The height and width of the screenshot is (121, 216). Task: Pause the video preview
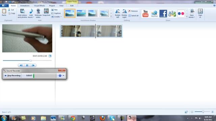27,66
